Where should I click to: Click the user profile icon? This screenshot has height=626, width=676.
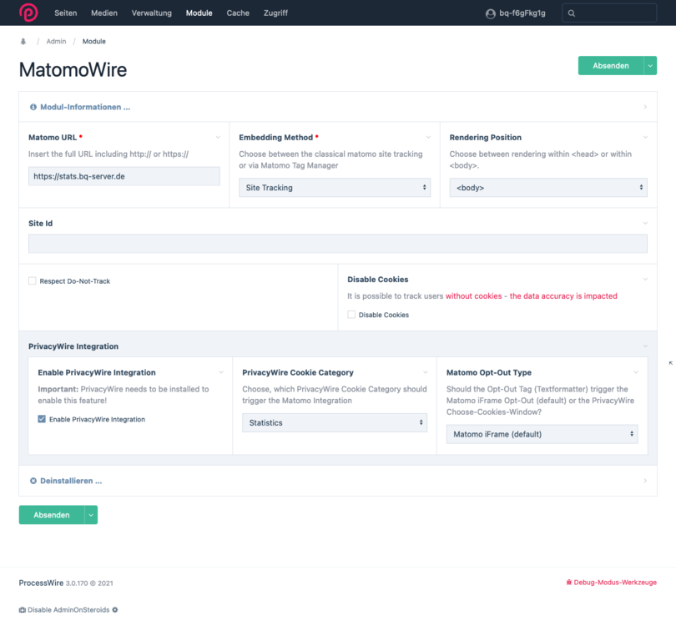[x=491, y=13]
